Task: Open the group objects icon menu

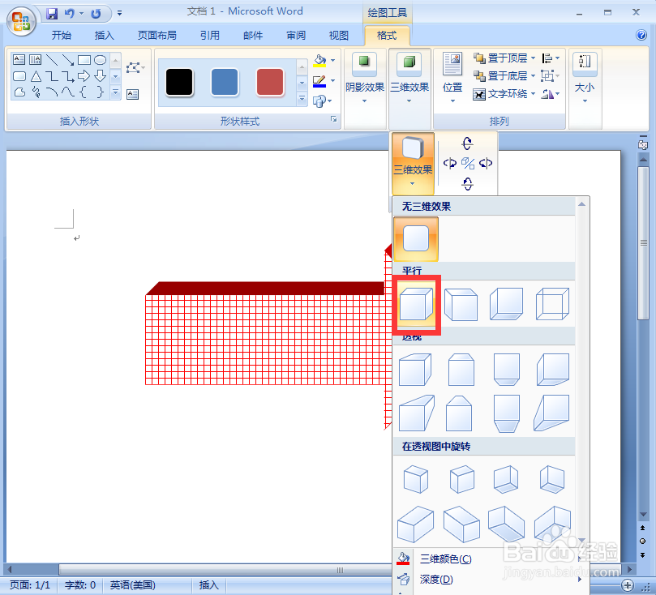Action: tap(549, 75)
